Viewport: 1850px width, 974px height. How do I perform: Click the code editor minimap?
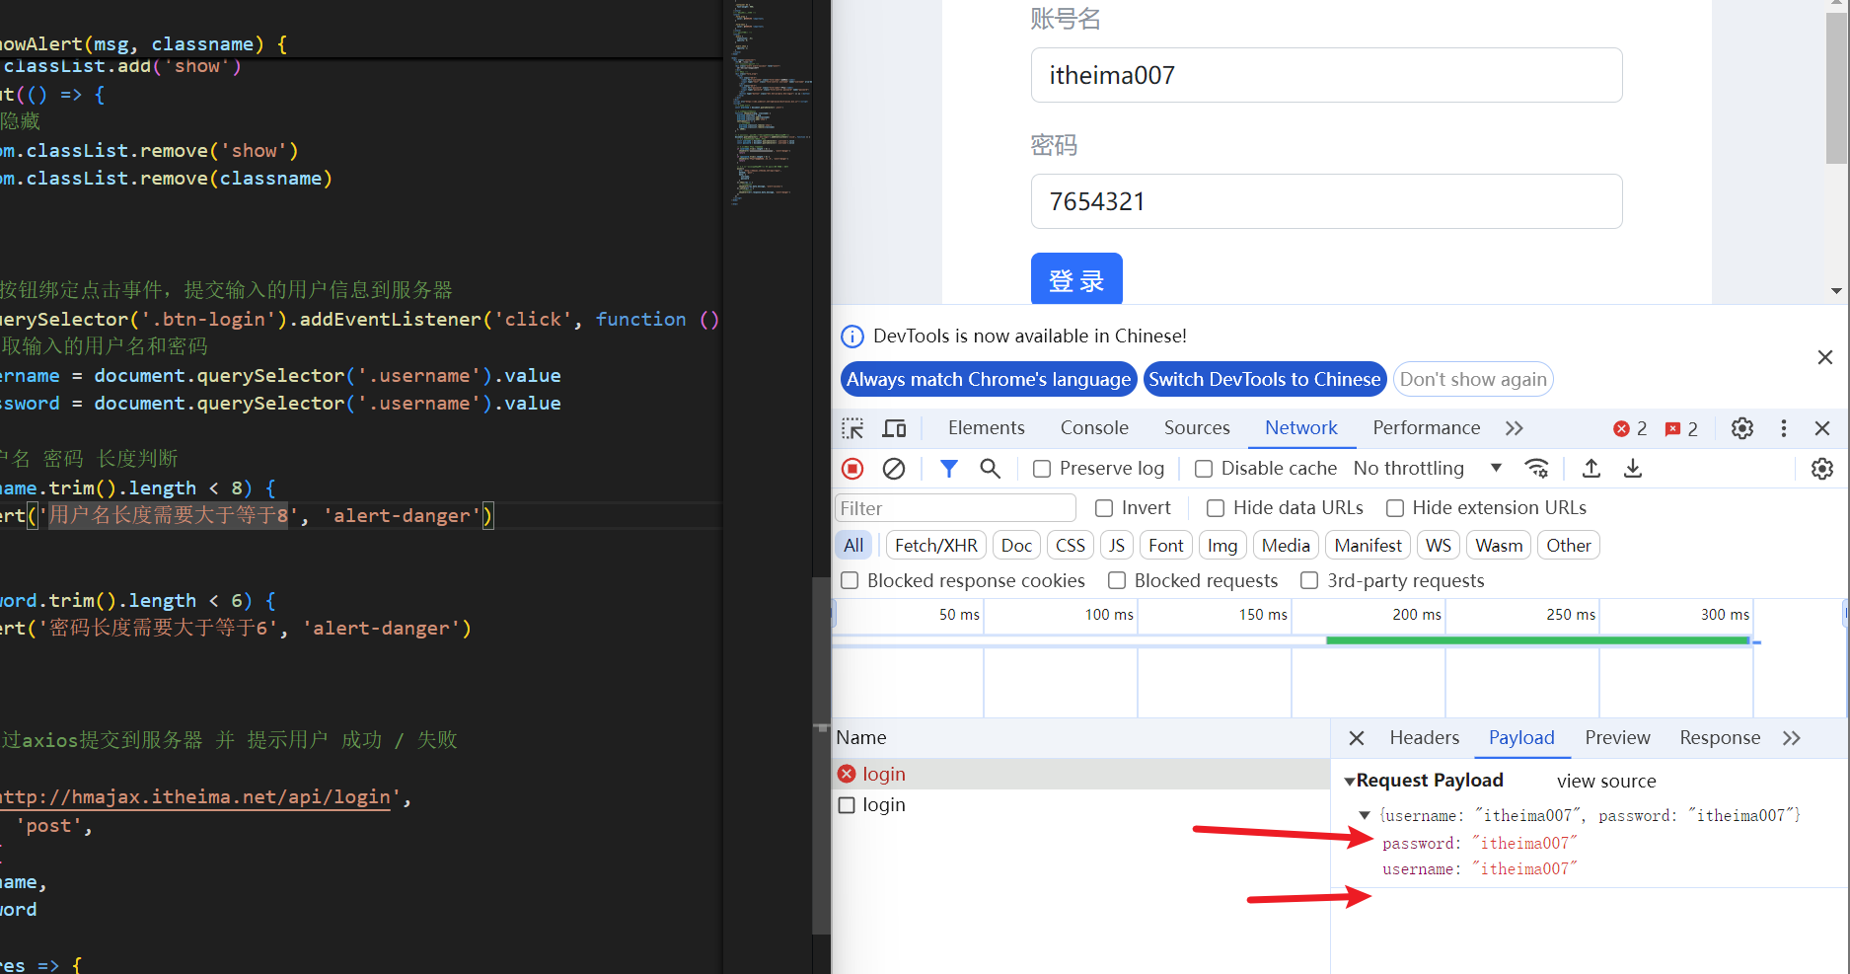(770, 104)
